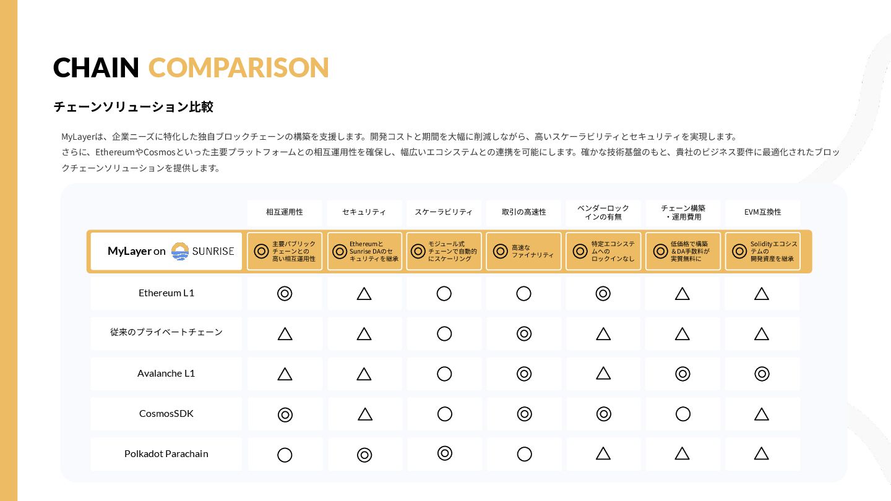The width and height of the screenshot is (891, 501).
Task: Click circle in CosmosSDK チェーン構築・運用費用 cell
Action: click(683, 414)
